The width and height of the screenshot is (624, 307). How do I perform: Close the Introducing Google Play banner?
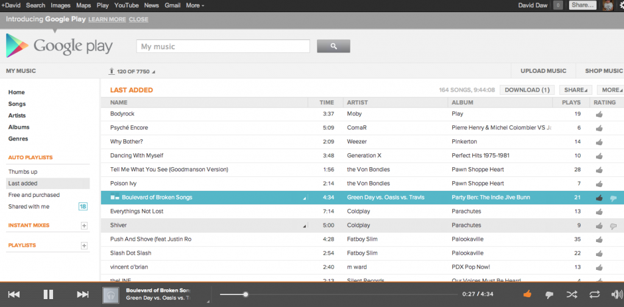[138, 19]
